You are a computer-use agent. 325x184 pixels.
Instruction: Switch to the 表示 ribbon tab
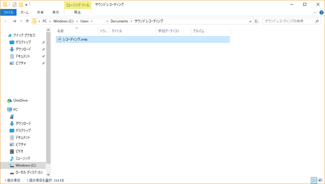(56, 12)
